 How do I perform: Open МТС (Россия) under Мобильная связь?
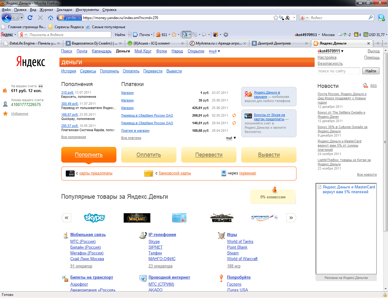[83, 242]
